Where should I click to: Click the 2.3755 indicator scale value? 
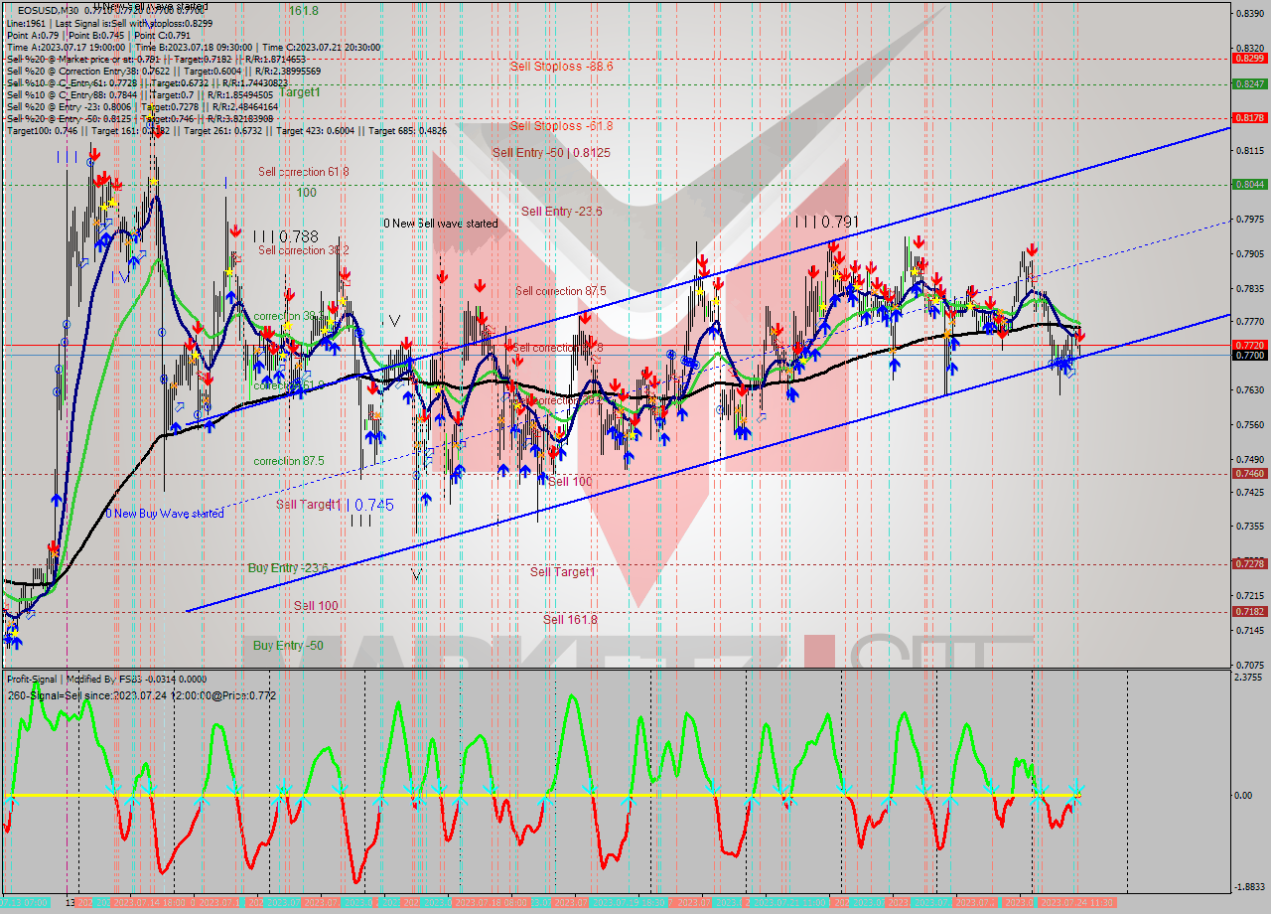point(1249,678)
